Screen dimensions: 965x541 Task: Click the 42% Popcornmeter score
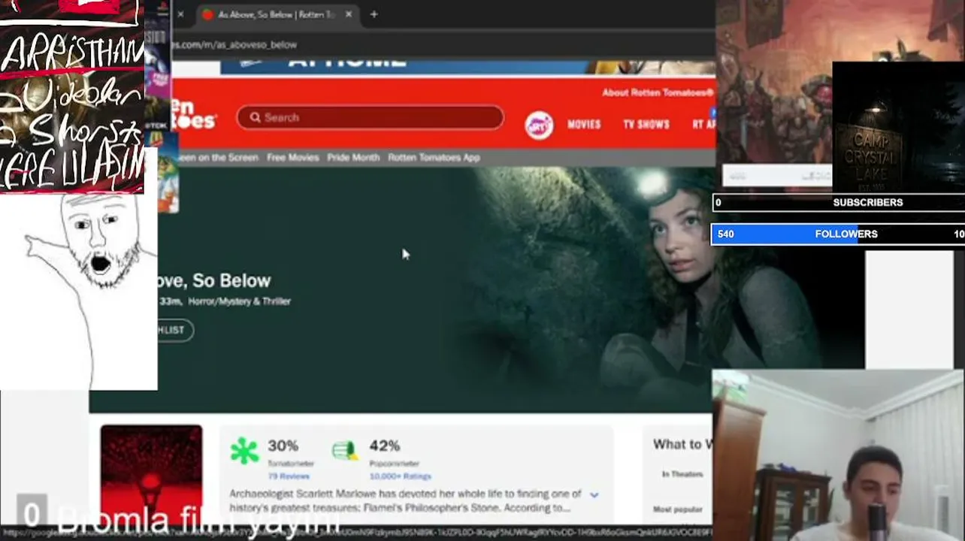384,446
